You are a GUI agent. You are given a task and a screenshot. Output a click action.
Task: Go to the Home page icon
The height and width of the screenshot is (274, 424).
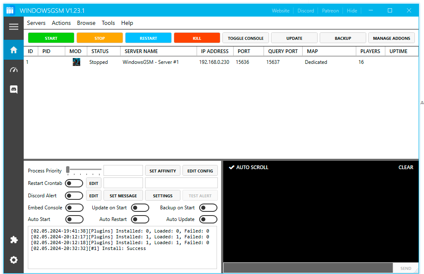(x=14, y=50)
